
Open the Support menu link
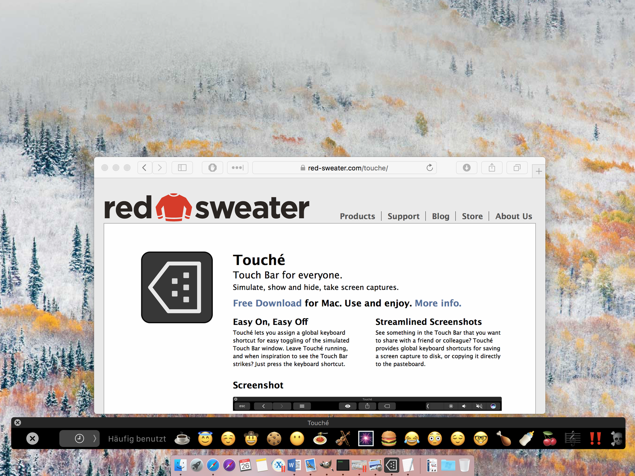(403, 216)
